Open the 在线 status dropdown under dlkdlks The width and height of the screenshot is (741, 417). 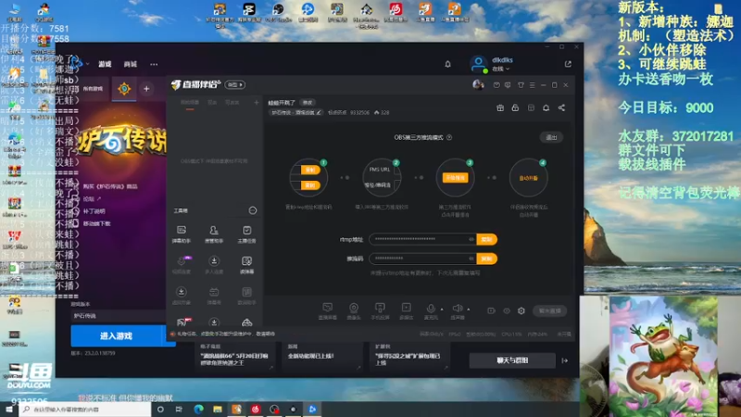(x=501, y=69)
